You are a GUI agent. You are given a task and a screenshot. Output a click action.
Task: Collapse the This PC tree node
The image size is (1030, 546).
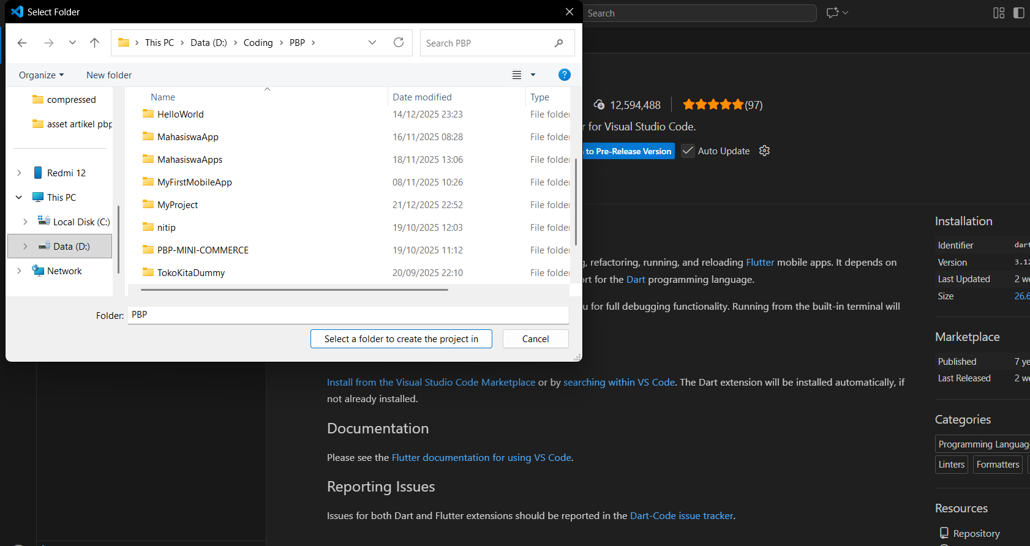19,197
